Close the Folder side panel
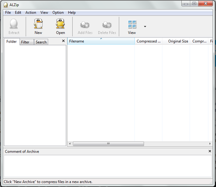 [63, 41]
